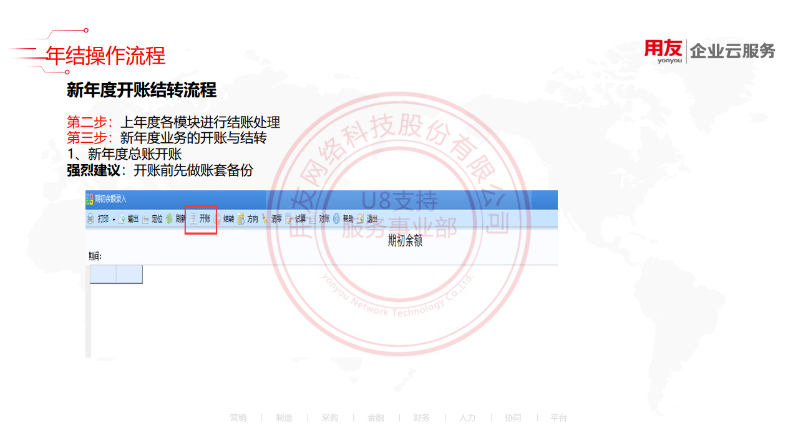798x448 pixels.
Task: Click the 试算 toolbar button
Action: pos(295,219)
